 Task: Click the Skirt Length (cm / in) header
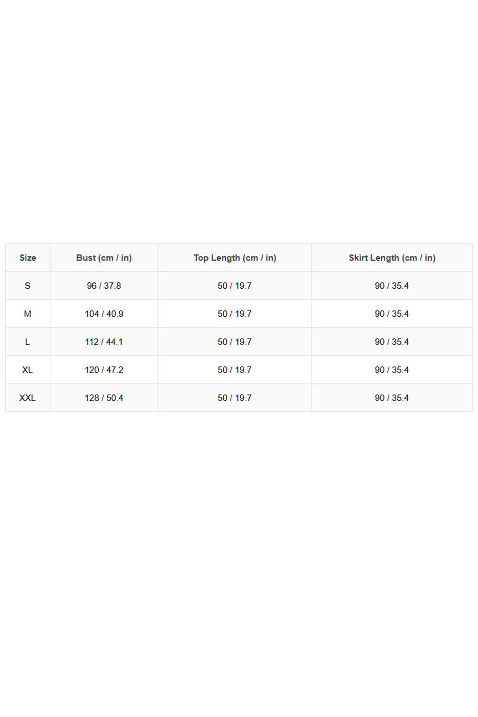pos(392,258)
